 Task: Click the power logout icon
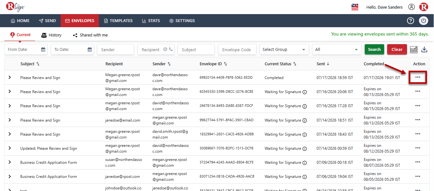coord(424,21)
